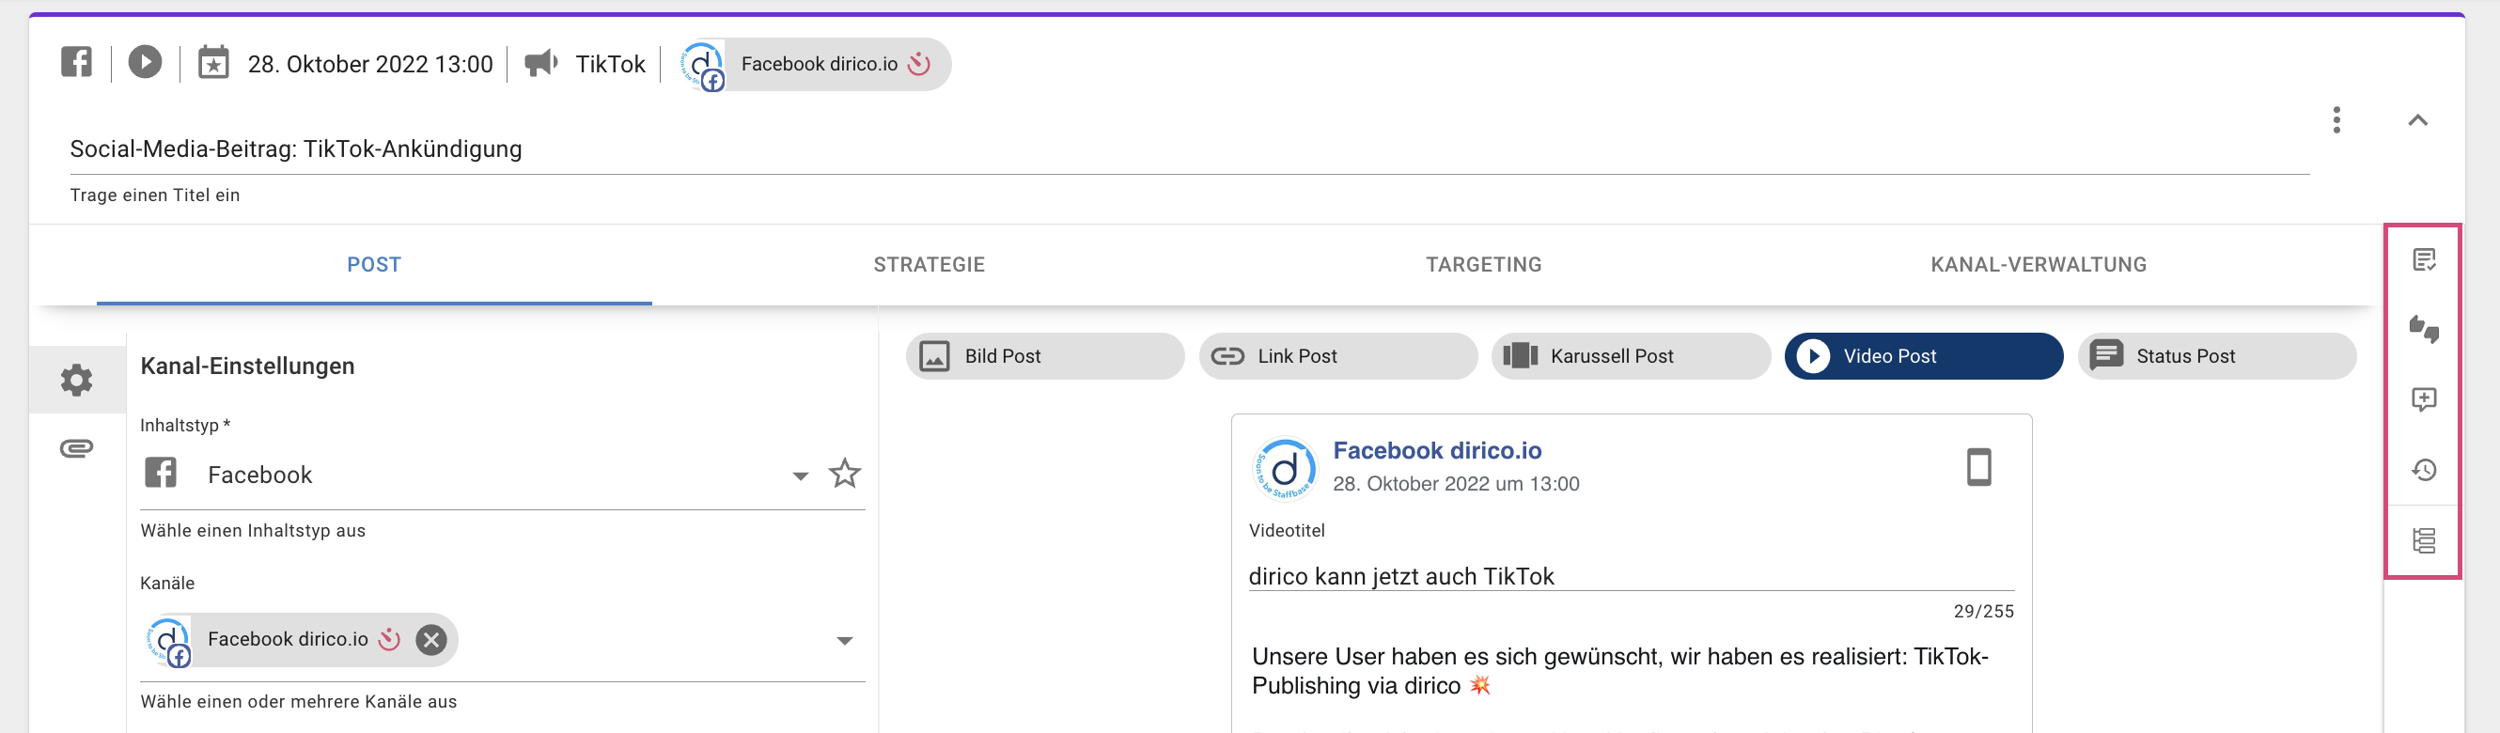Image resolution: width=2500 pixels, height=733 pixels.
Task: Switch to the STRATEGIE tab
Action: (929, 265)
